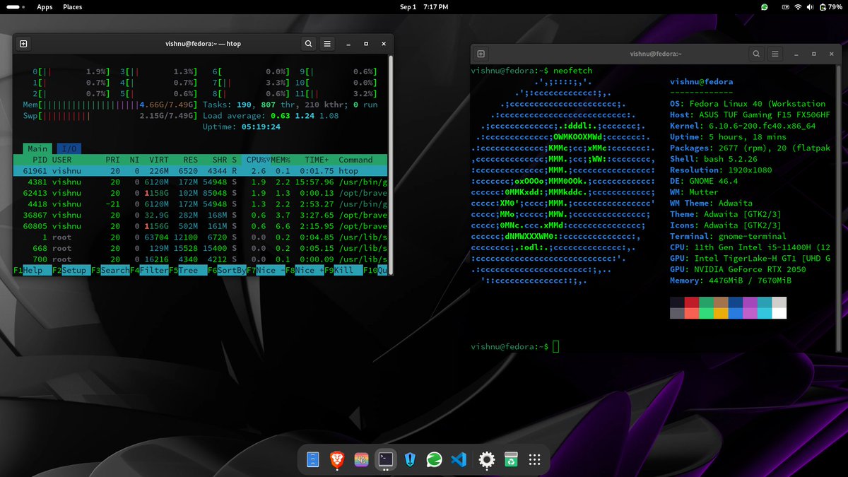Click the workspace indicator at top-left corner

(x=16, y=7)
